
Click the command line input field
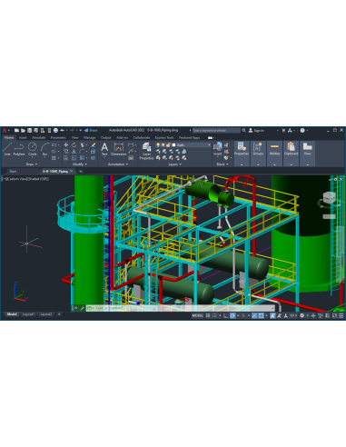point(181,308)
